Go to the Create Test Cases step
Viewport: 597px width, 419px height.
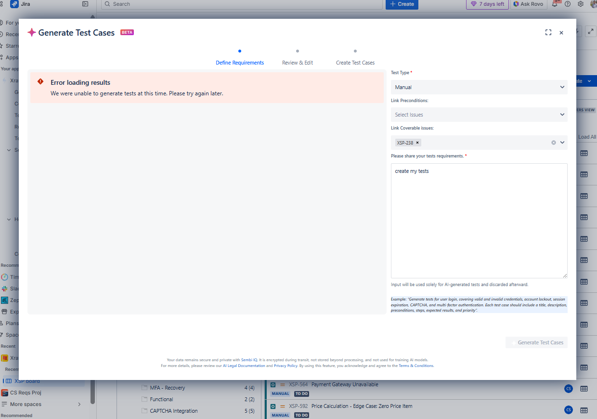[355, 63]
